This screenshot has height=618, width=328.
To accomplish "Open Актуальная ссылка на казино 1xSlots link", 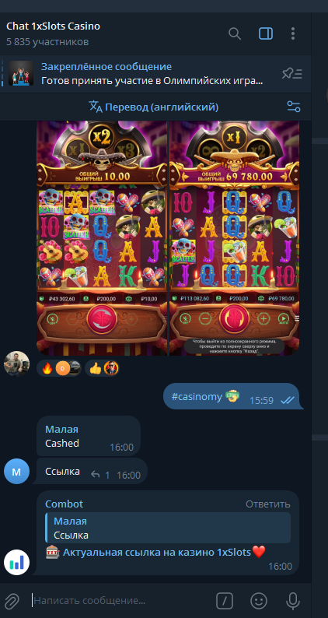I will 157,553.
